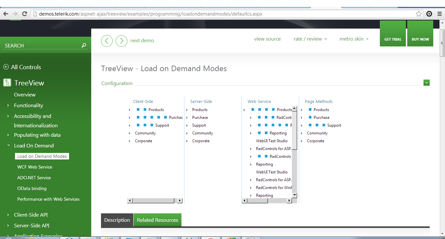The width and height of the screenshot is (445, 239).
Task: Click the right scroll arrow of the Client-Side tree
Action: point(180,201)
